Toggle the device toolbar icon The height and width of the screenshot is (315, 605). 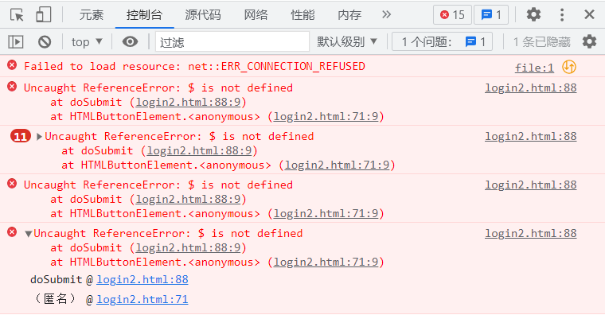(43, 14)
